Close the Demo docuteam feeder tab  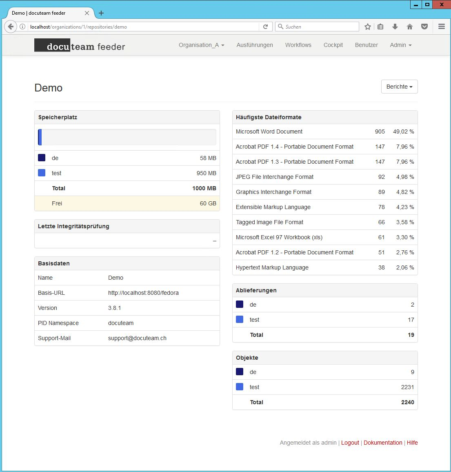click(87, 13)
